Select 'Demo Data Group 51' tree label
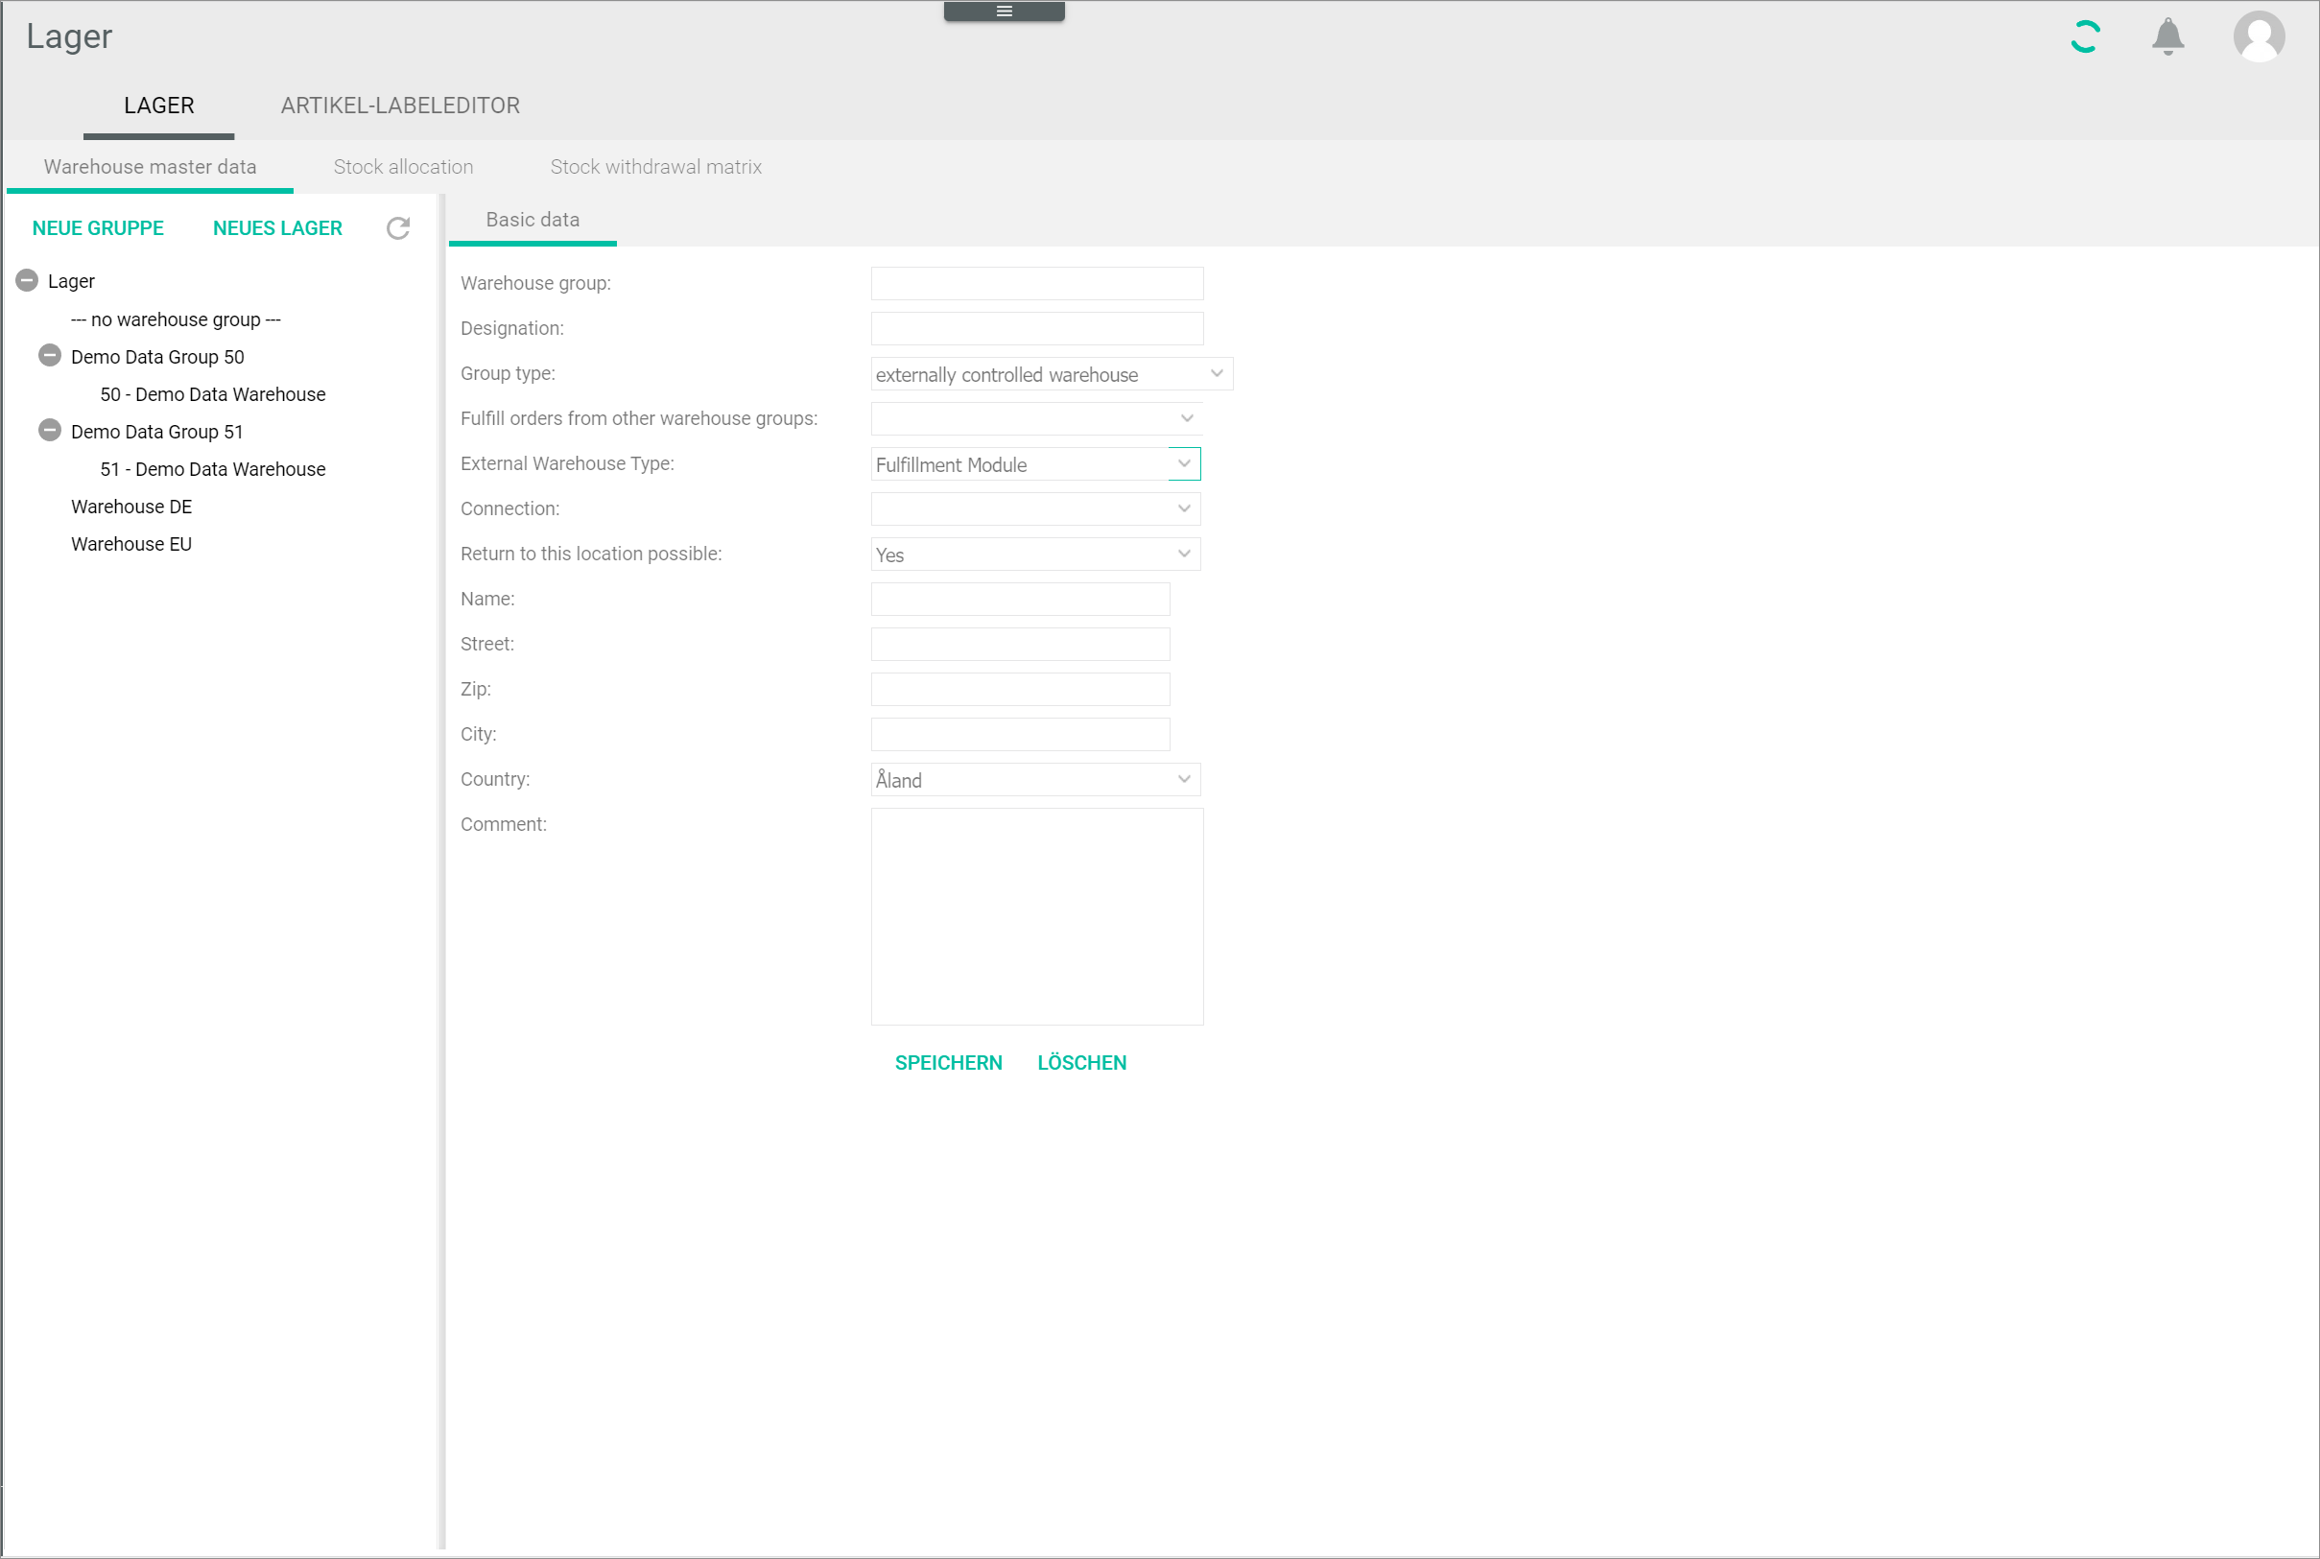 click(157, 432)
